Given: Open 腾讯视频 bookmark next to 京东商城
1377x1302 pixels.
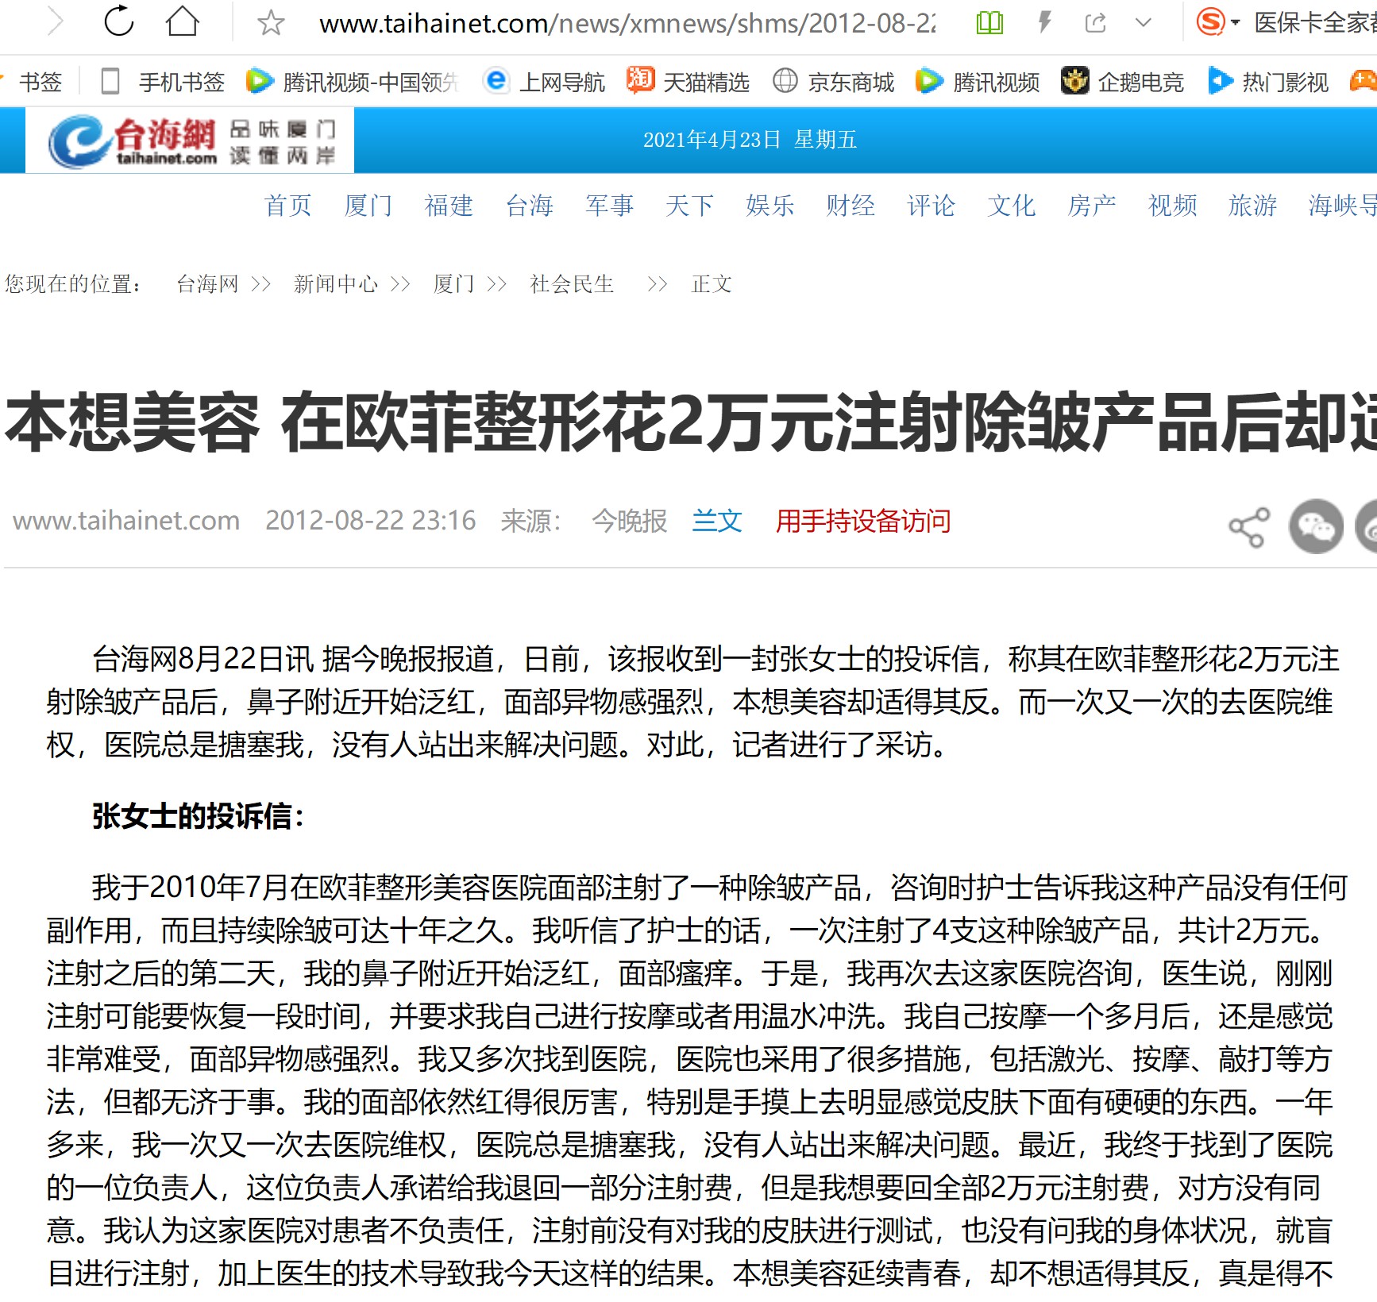Looking at the screenshot, I should click(x=978, y=82).
